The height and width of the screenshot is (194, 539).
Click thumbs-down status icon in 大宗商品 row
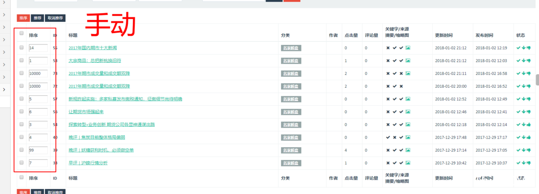pyautogui.click(x=529, y=60)
